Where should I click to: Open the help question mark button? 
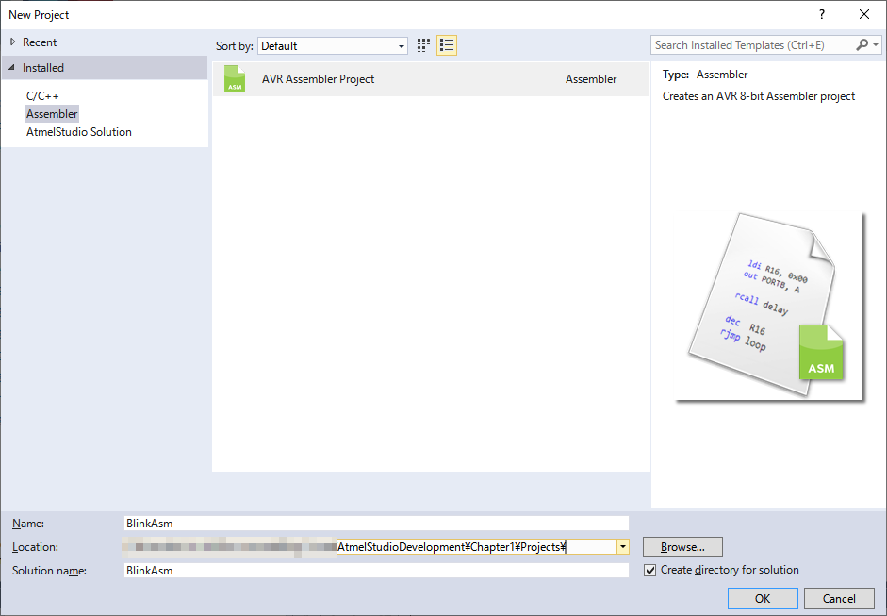[x=821, y=15]
